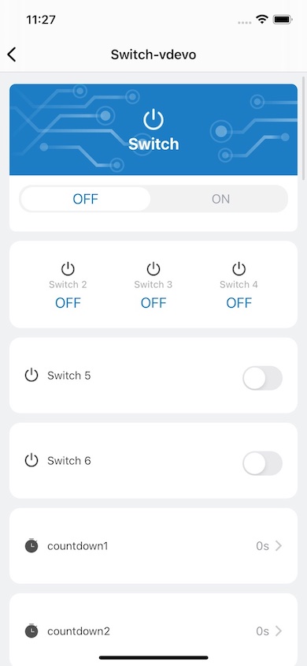
Task: Open countdown2 settings chevron
Action: pyautogui.click(x=278, y=631)
